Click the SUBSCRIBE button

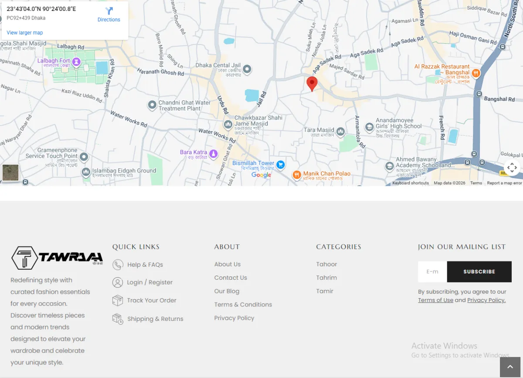coord(479,271)
